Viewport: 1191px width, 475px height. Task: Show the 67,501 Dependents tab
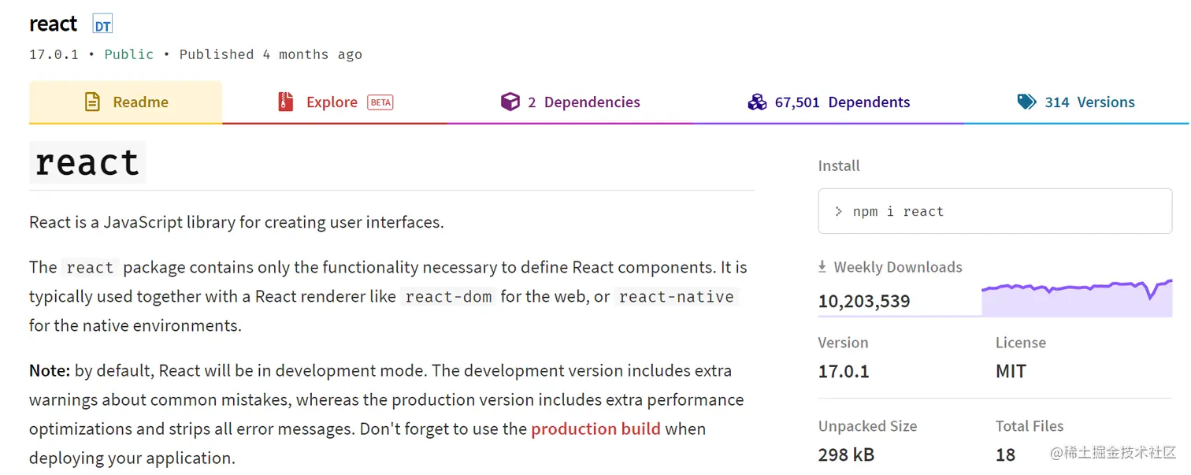pyautogui.click(x=841, y=102)
